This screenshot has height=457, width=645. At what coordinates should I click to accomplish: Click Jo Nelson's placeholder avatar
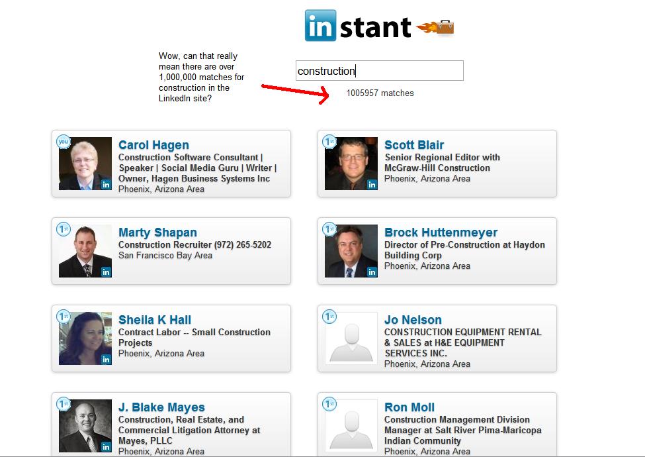pyautogui.click(x=351, y=338)
